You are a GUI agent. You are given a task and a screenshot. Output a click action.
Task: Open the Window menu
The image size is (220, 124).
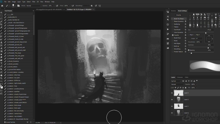[47, 2]
